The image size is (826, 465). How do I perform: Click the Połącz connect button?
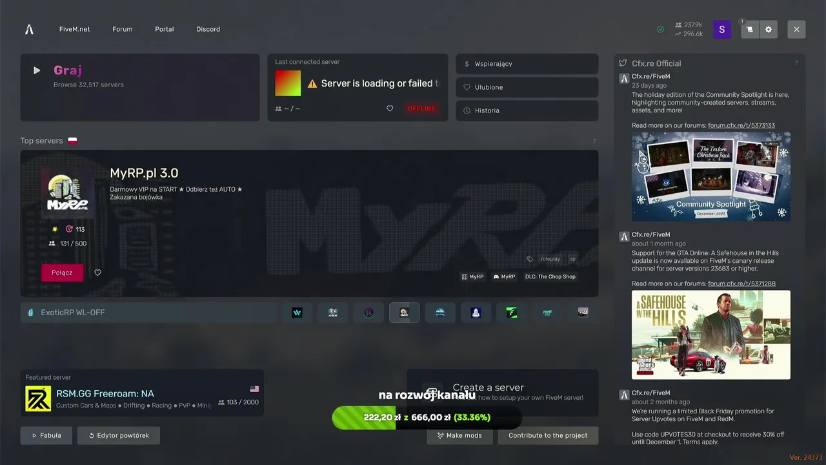coord(63,273)
